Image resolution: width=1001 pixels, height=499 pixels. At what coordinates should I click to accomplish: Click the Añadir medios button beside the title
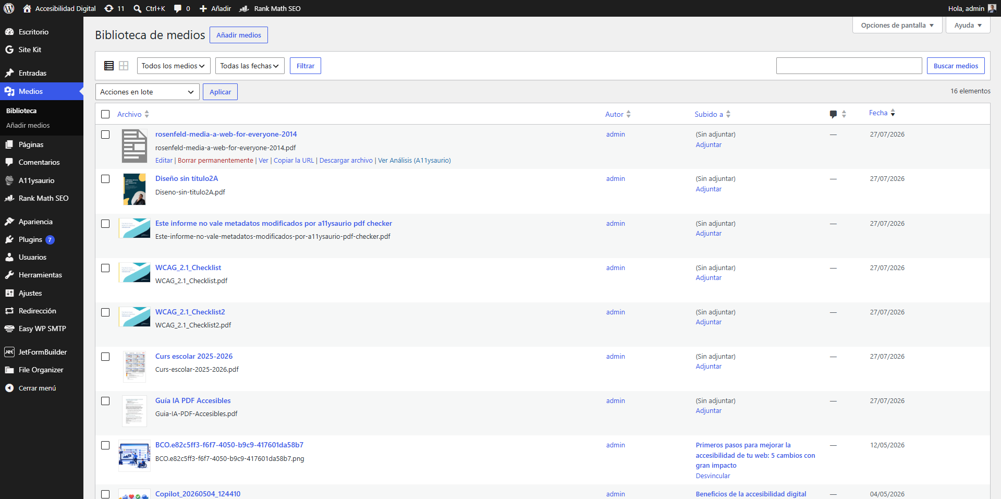[x=239, y=35]
